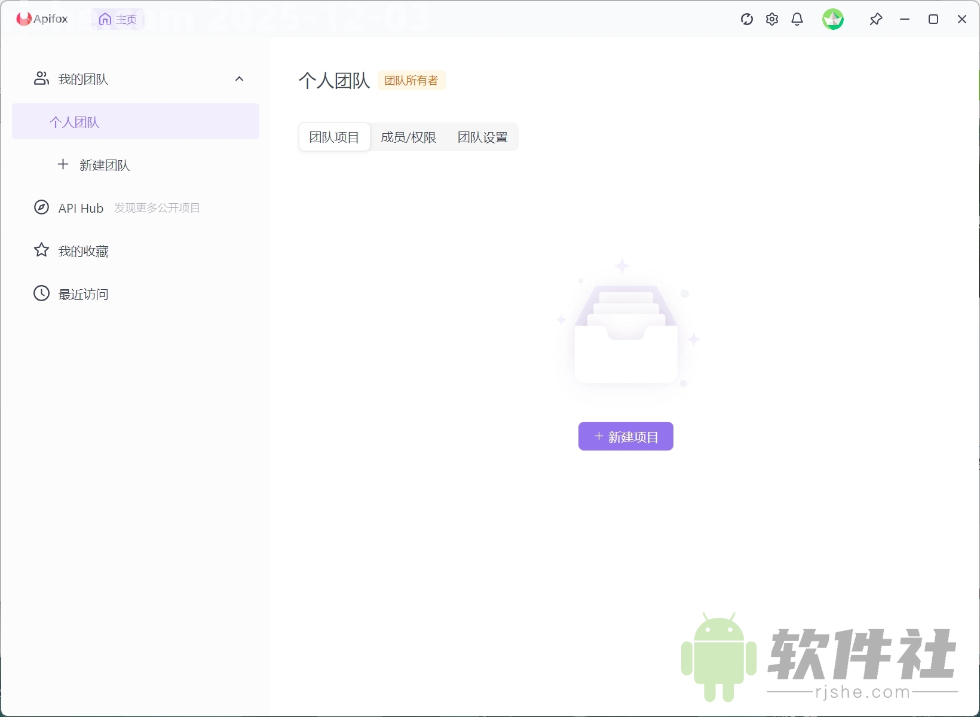Click the home icon on the 主页 tab

(105, 19)
